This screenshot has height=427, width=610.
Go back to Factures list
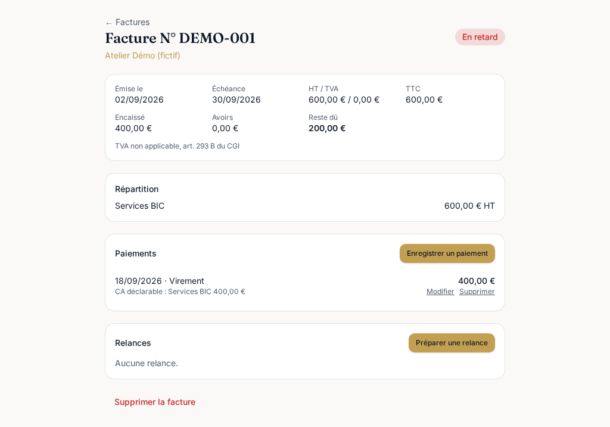[127, 22]
